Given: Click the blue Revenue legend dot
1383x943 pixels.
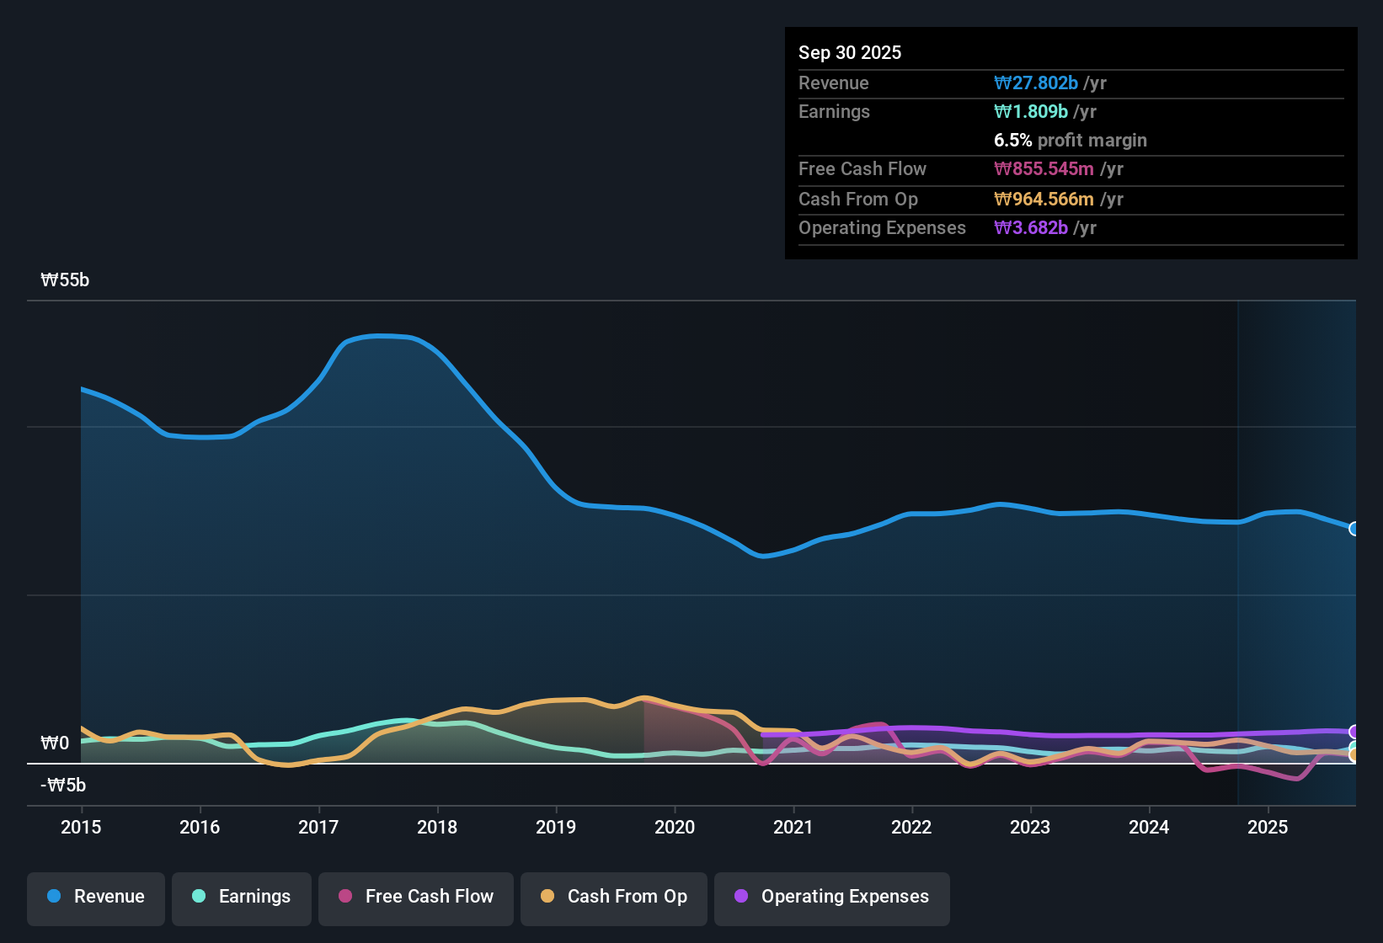Looking at the screenshot, I should pyautogui.click(x=54, y=896).
